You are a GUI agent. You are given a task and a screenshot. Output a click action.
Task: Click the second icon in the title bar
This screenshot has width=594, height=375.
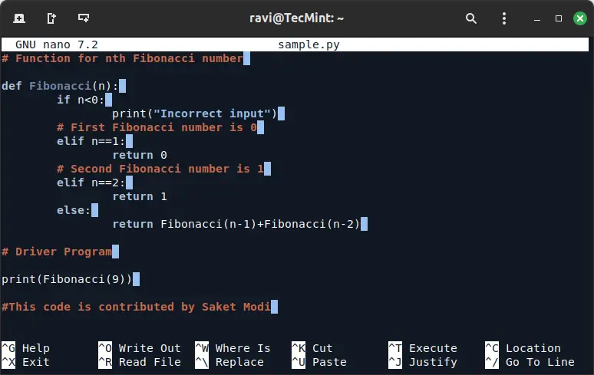point(51,18)
